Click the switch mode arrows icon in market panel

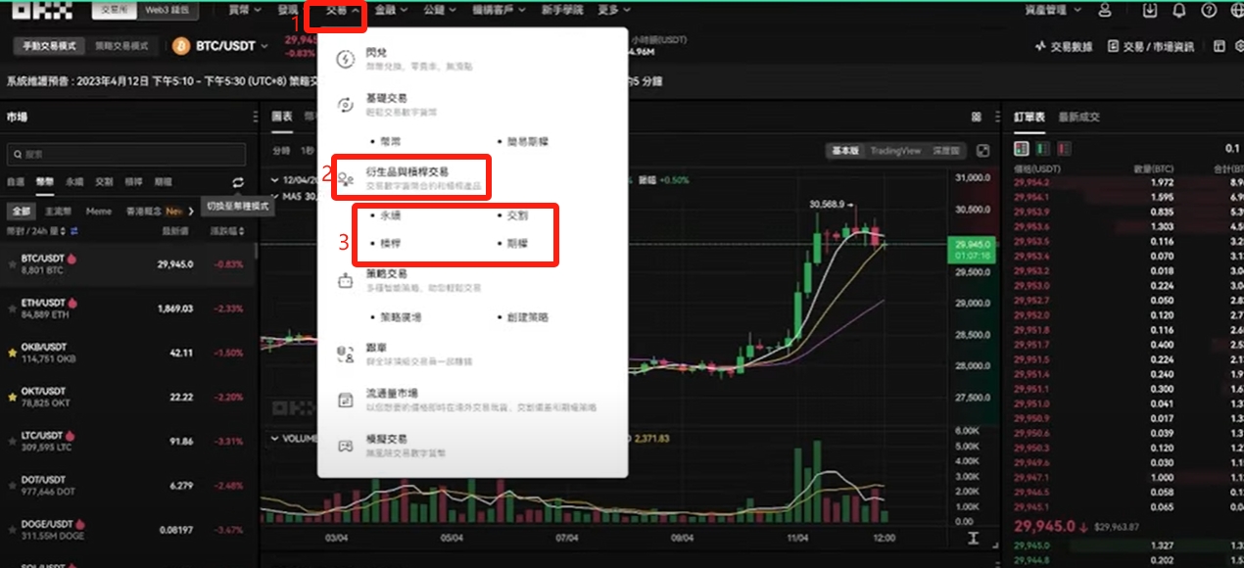238,182
